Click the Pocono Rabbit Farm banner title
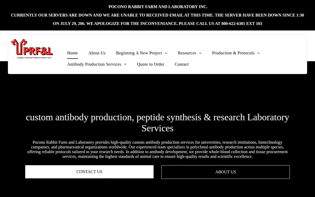This screenshot has height=197, width=315. (158, 7)
